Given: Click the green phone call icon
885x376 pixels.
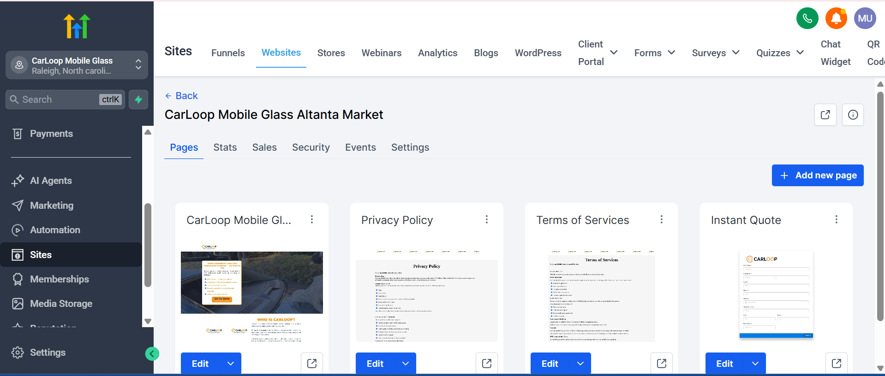Looking at the screenshot, I should [x=807, y=18].
